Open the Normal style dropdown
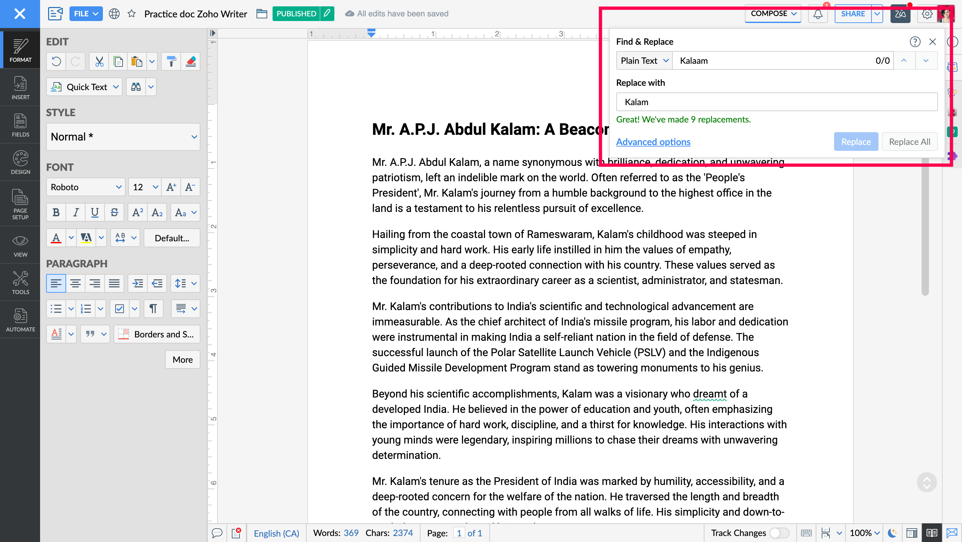The image size is (962, 542). tap(123, 137)
